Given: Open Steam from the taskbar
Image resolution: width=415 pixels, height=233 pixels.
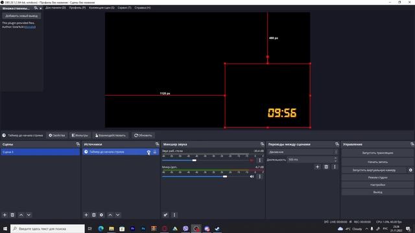Looking at the screenshot, I should (x=217, y=228).
